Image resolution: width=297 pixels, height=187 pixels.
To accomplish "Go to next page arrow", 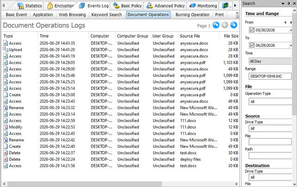I will point(234,25).
